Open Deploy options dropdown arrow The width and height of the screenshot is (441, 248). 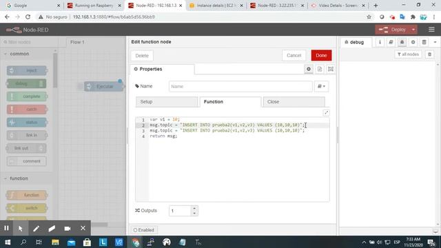(x=413, y=30)
